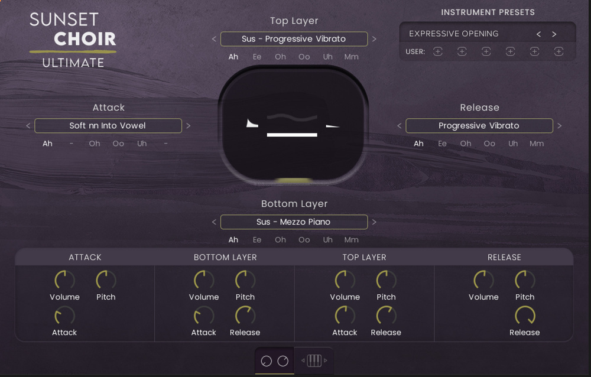
Task: Select Ah vowel for Top Layer
Action: click(233, 57)
